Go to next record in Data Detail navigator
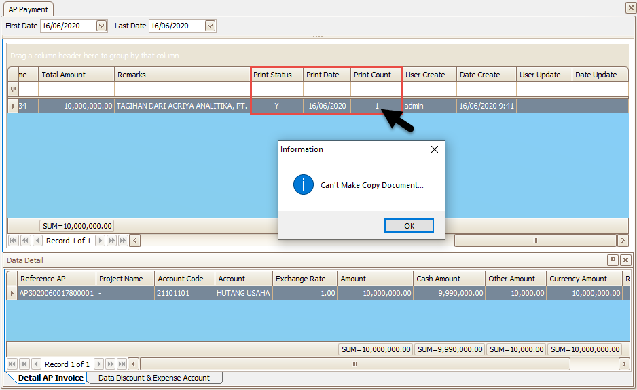The width and height of the screenshot is (637, 390). pos(98,364)
